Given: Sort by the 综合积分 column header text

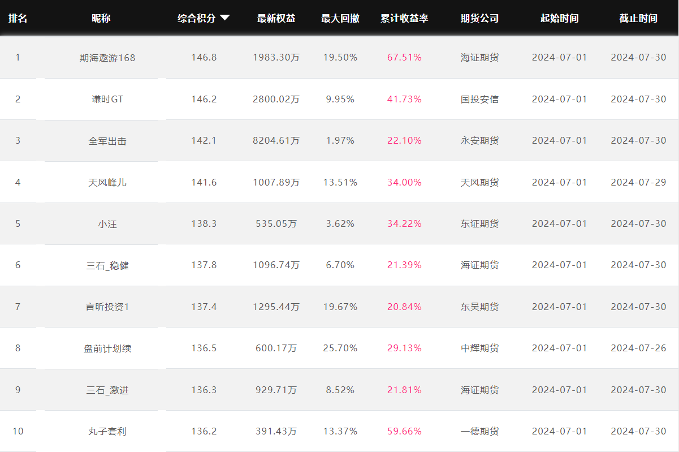Looking at the screenshot, I should [196, 18].
